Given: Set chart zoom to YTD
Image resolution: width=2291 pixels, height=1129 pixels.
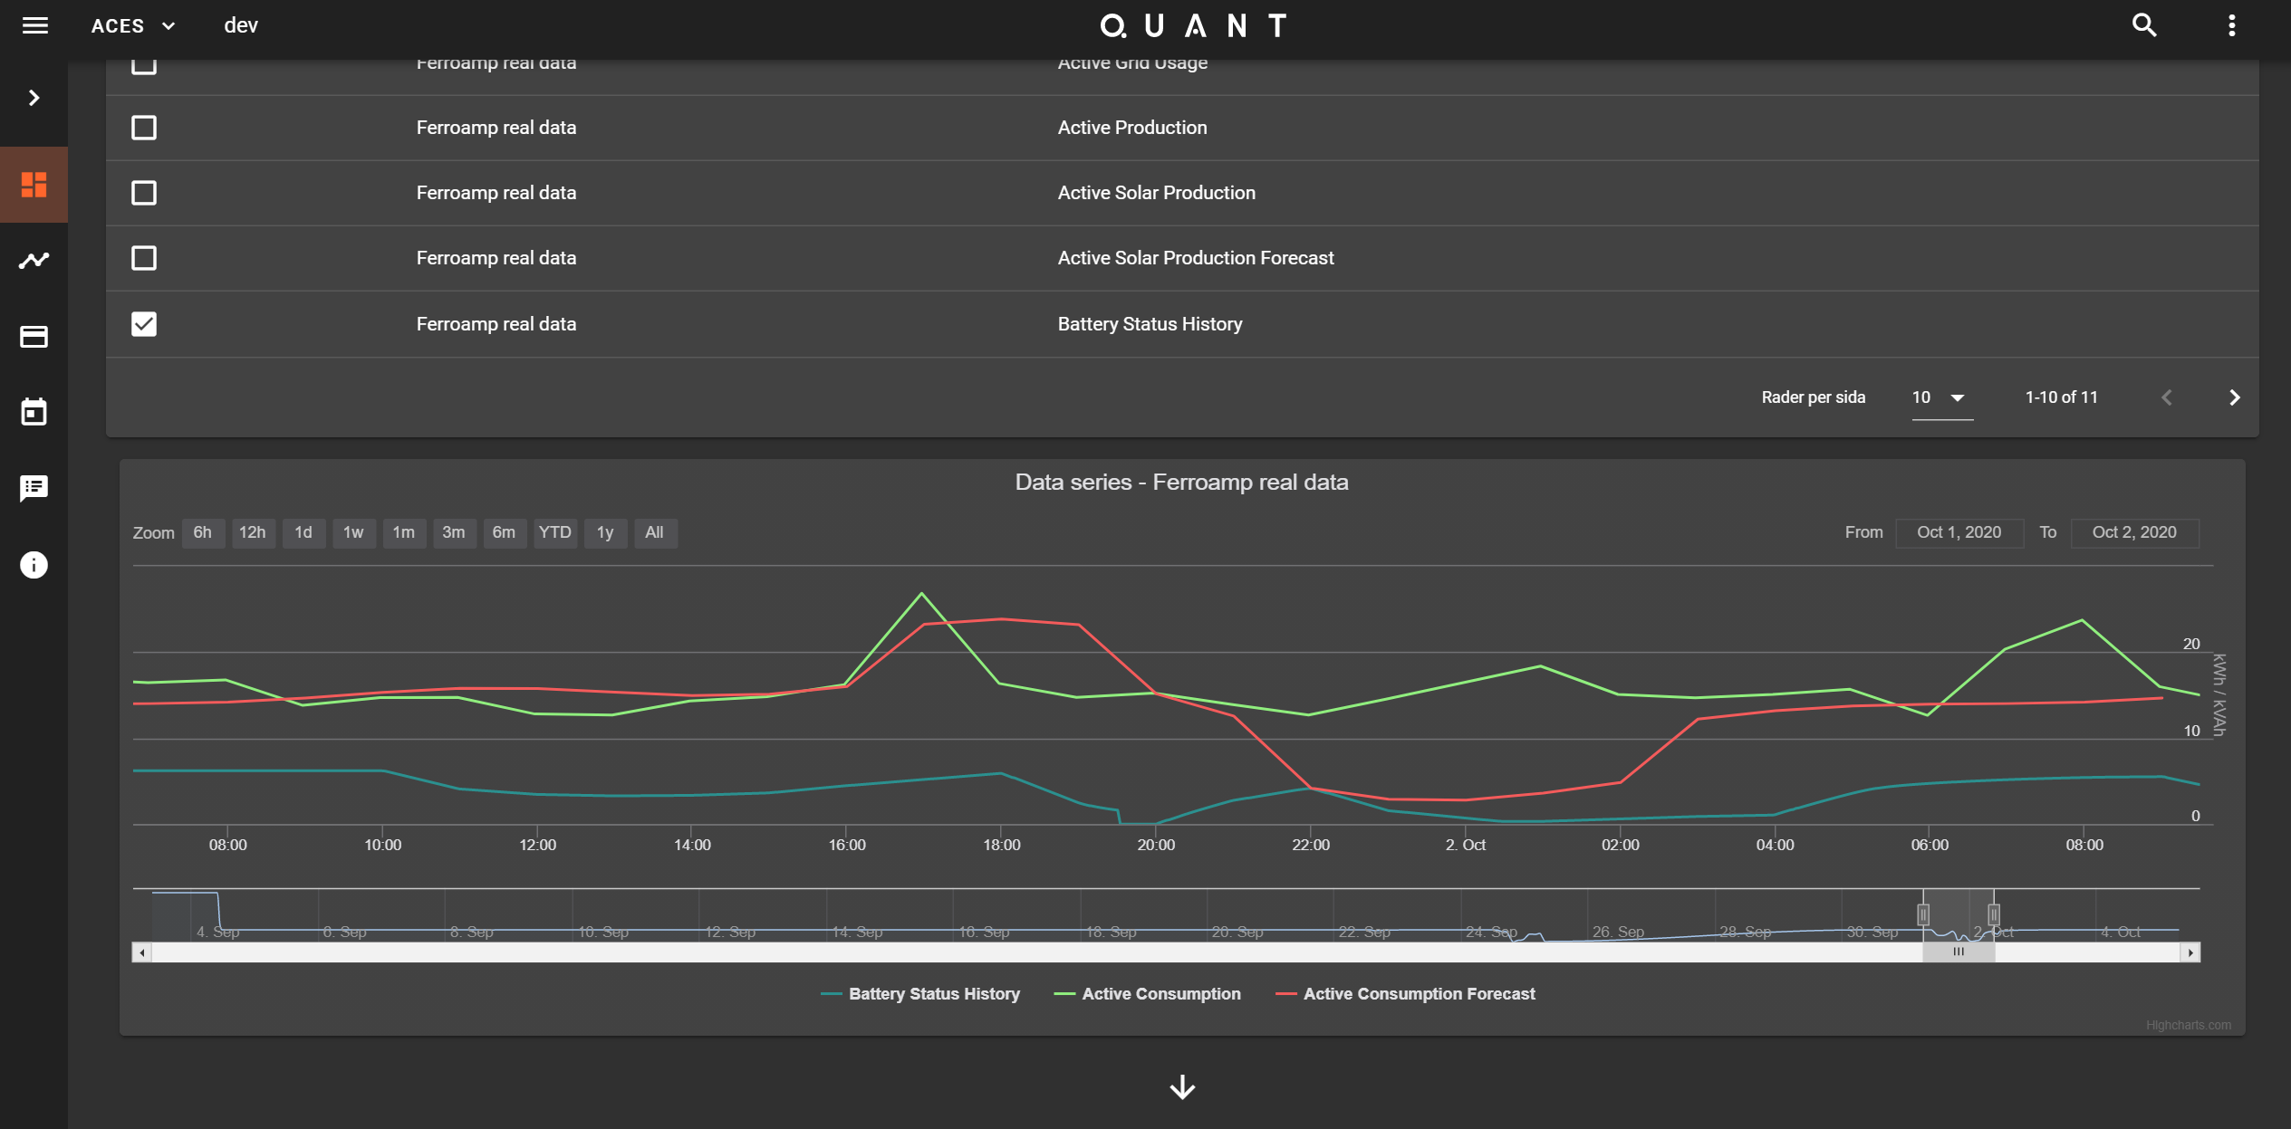Looking at the screenshot, I should [x=555, y=532].
